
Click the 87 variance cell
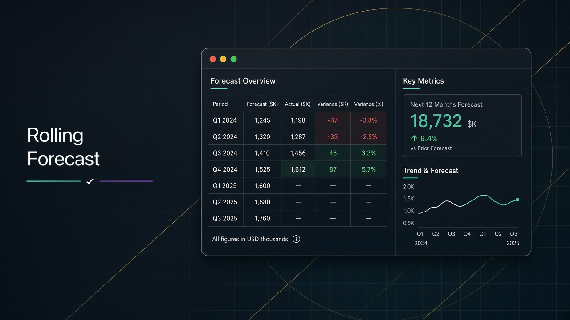pyautogui.click(x=333, y=169)
